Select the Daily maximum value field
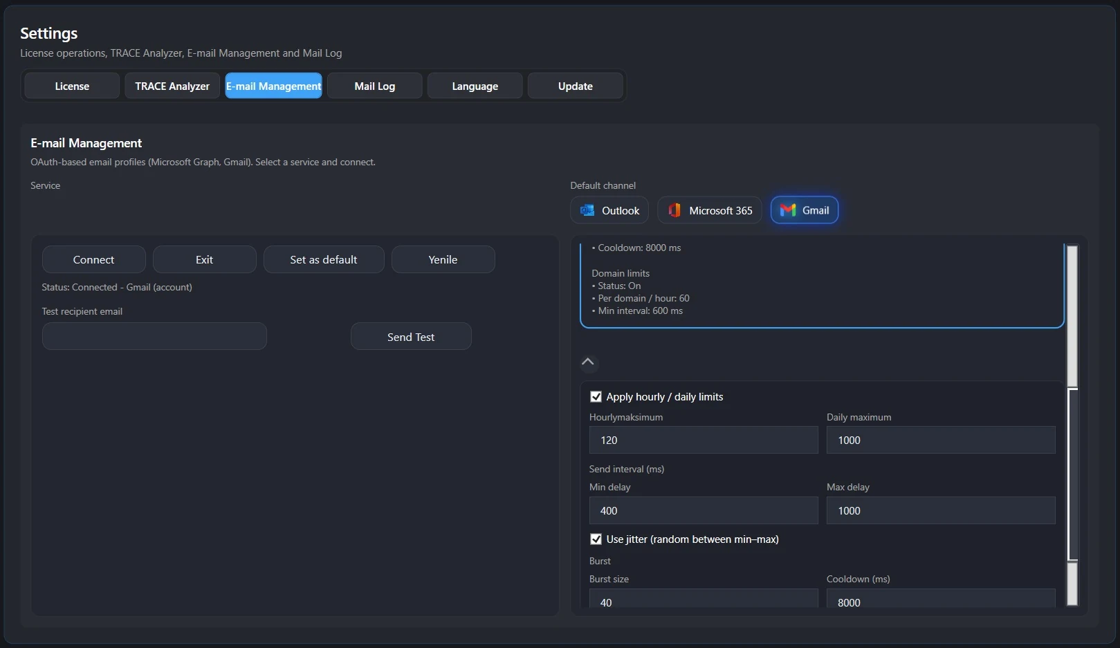 [940, 441]
